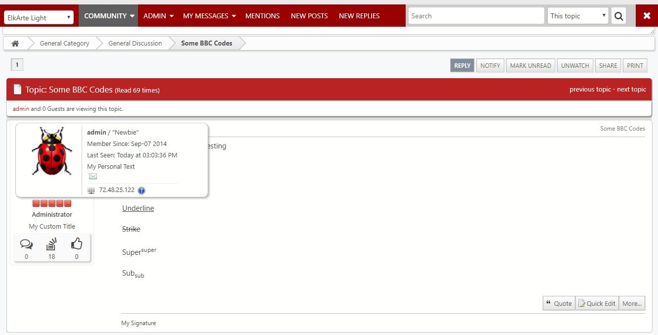Click the posts speech bubbles icon
Screen dimensions: 658x335
[x=26, y=244]
